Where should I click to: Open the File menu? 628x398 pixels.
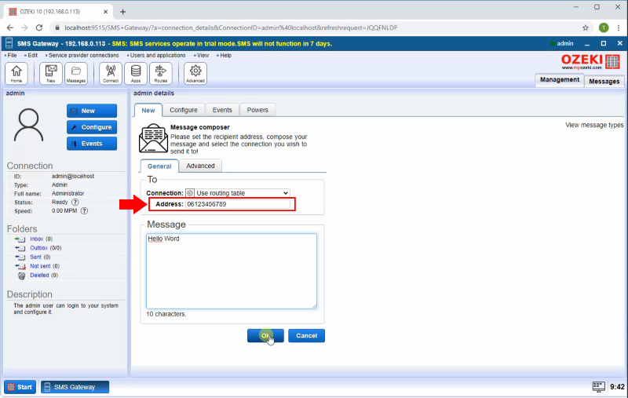pyautogui.click(x=11, y=55)
